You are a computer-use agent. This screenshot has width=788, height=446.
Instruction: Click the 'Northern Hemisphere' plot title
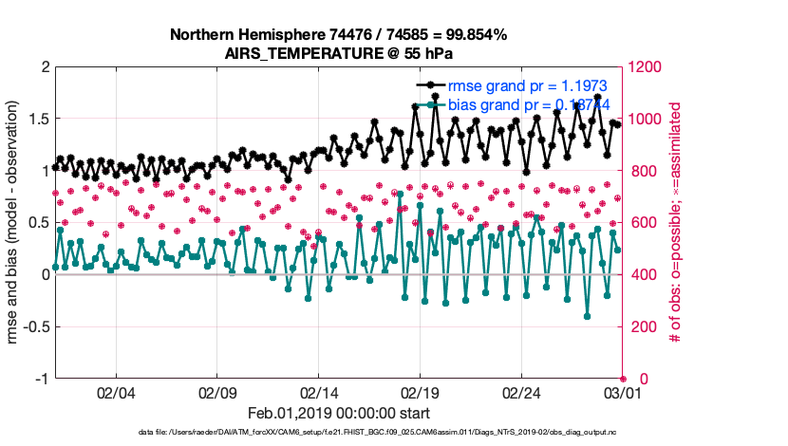338,35
